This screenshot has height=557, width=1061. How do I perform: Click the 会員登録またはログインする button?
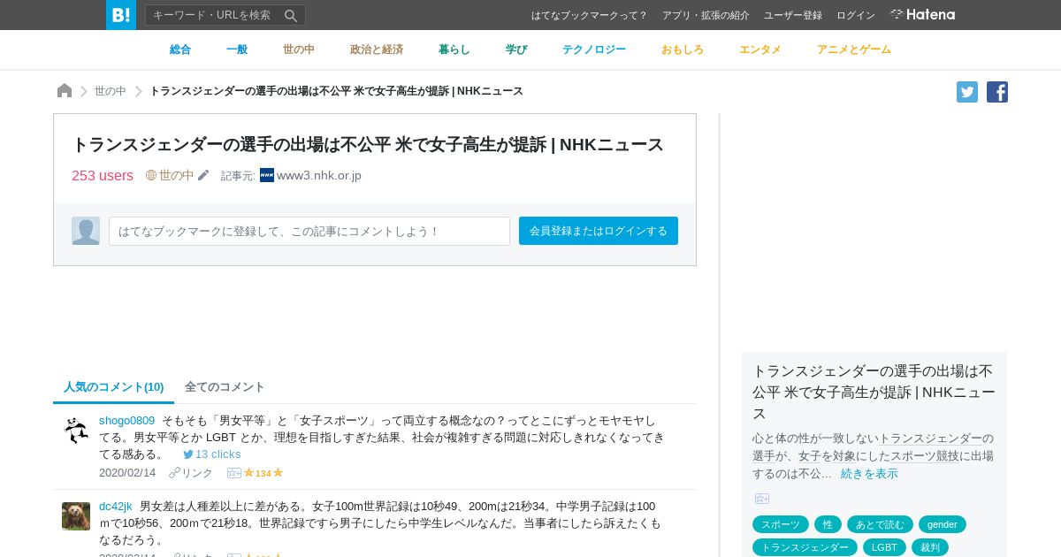click(599, 231)
